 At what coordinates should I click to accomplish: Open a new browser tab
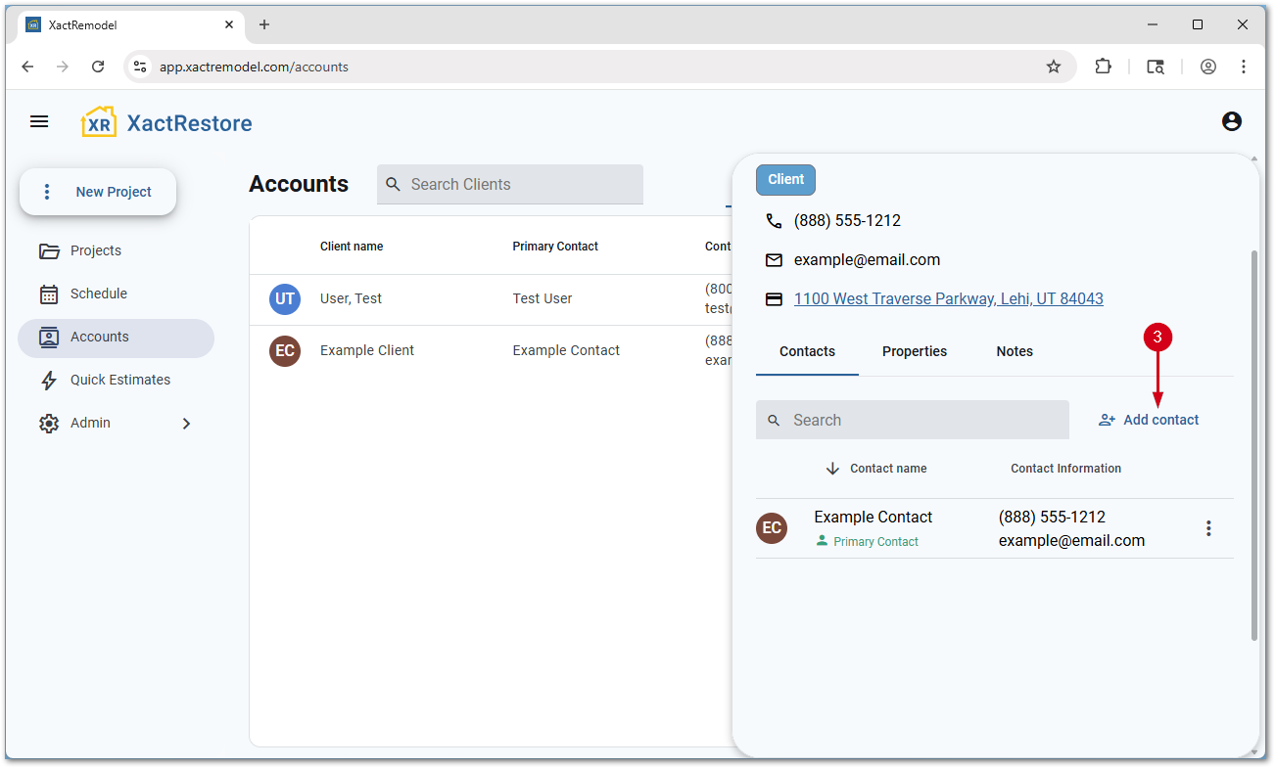point(264,24)
